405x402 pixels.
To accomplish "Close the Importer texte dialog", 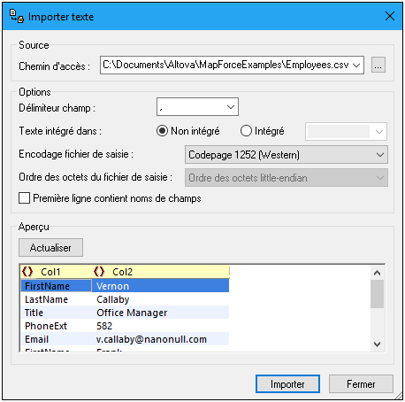I will pos(390,16).
